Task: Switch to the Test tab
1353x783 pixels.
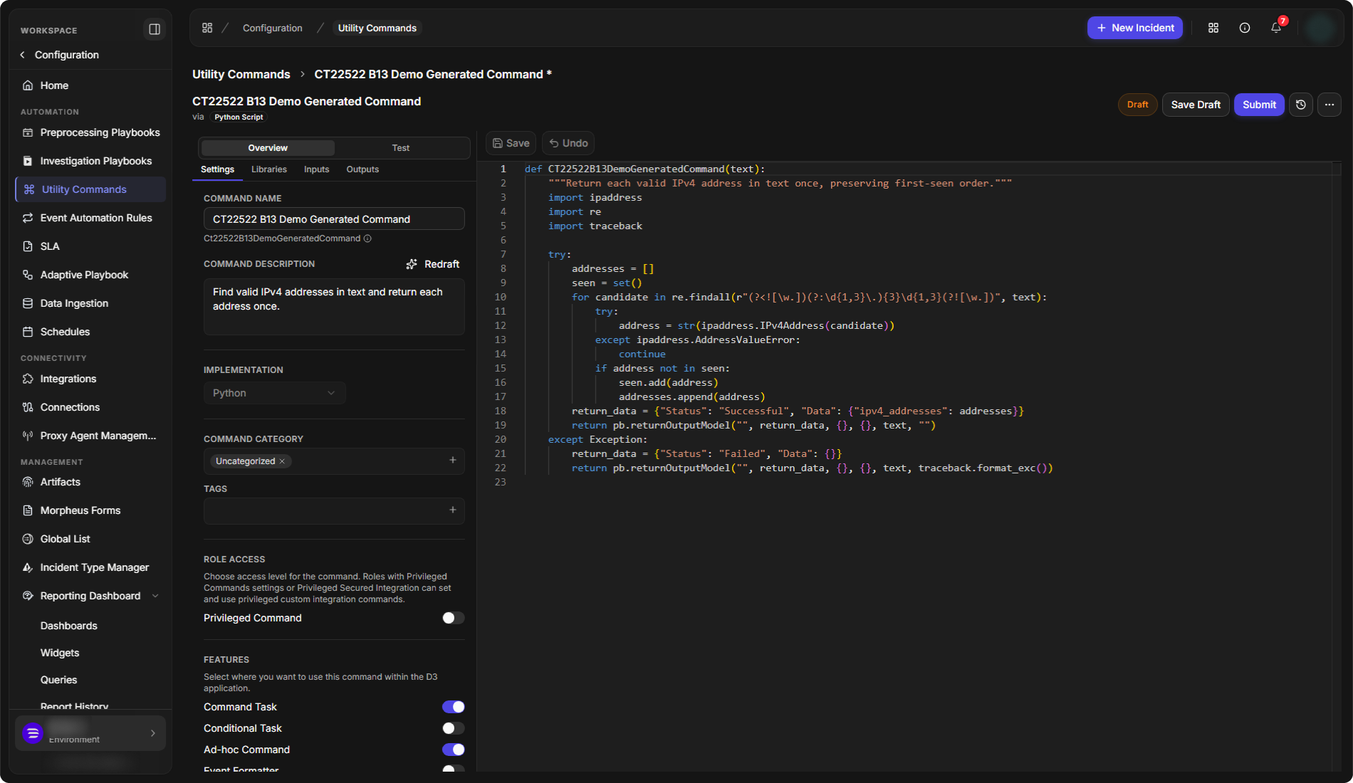Action: (x=401, y=148)
